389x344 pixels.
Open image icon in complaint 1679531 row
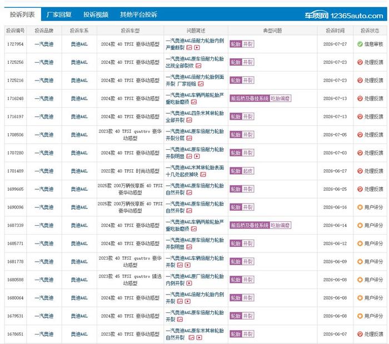tap(180, 320)
